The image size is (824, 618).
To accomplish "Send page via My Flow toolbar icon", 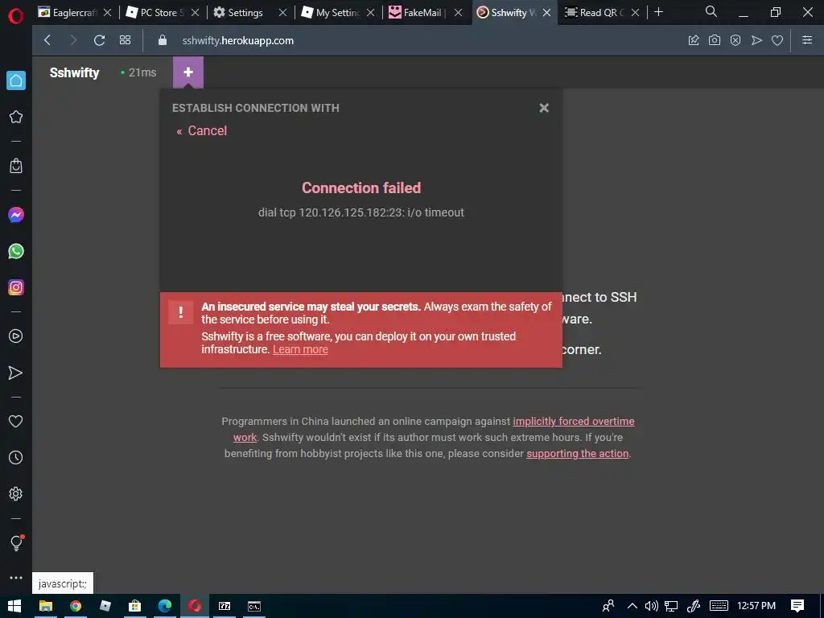I will click(756, 40).
